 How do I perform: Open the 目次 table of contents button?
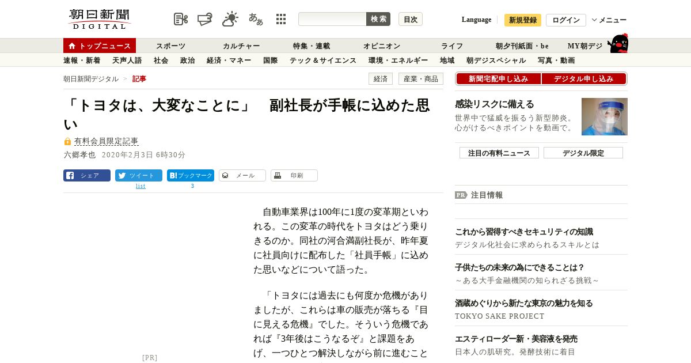coord(411,19)
